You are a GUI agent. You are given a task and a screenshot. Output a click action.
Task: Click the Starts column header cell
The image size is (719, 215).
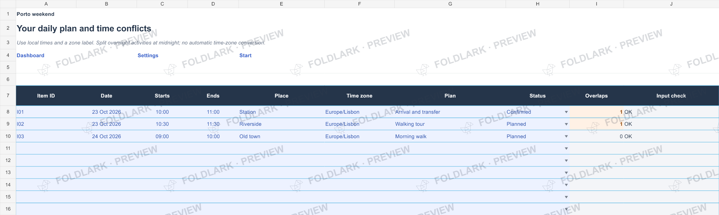point(162,96)
